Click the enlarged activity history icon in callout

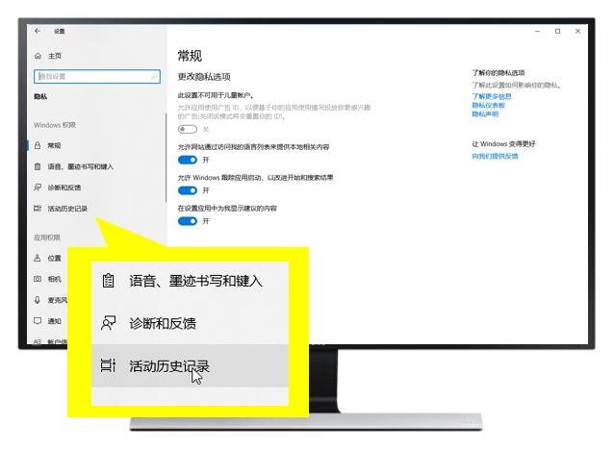pos(108,365)
